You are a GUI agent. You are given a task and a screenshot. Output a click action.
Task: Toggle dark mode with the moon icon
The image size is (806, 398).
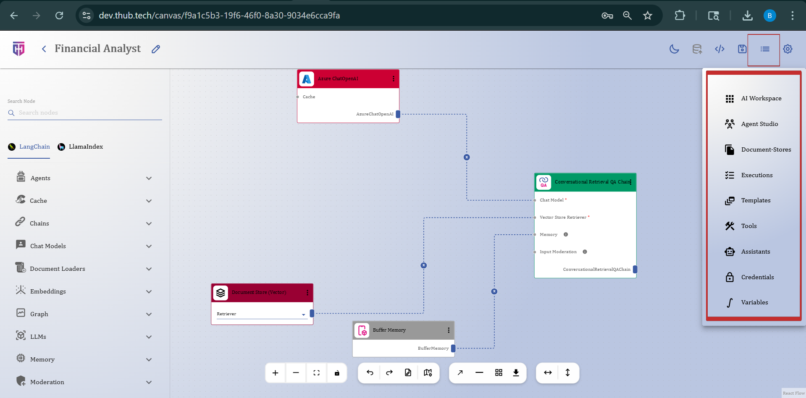click(x=674, y=49)
